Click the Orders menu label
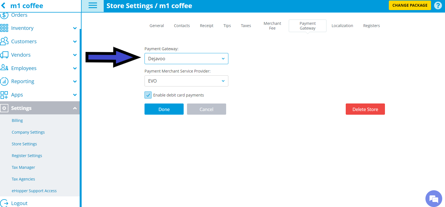Screen dimensions: 445x207 click(x=19, y=15)
